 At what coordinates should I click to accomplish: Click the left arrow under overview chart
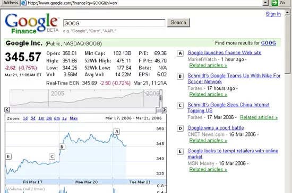[7, 109]
